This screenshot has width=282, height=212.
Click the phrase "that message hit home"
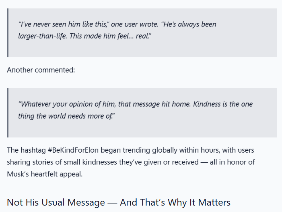point(154,104)
